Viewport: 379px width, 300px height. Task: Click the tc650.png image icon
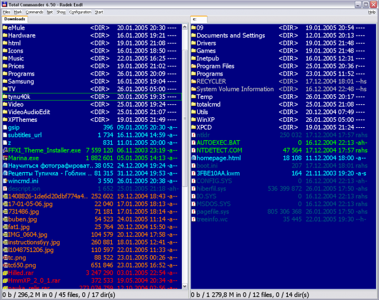click(5, 265)
